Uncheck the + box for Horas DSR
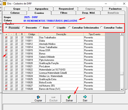Screen dimensions: 128x110 [x=6, y=50]
